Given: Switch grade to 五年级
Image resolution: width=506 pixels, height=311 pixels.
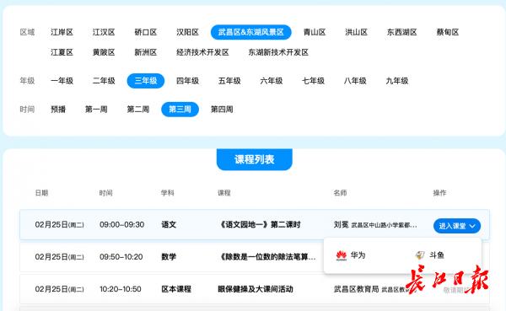Looking at the screenshot, I should [229, 81].
